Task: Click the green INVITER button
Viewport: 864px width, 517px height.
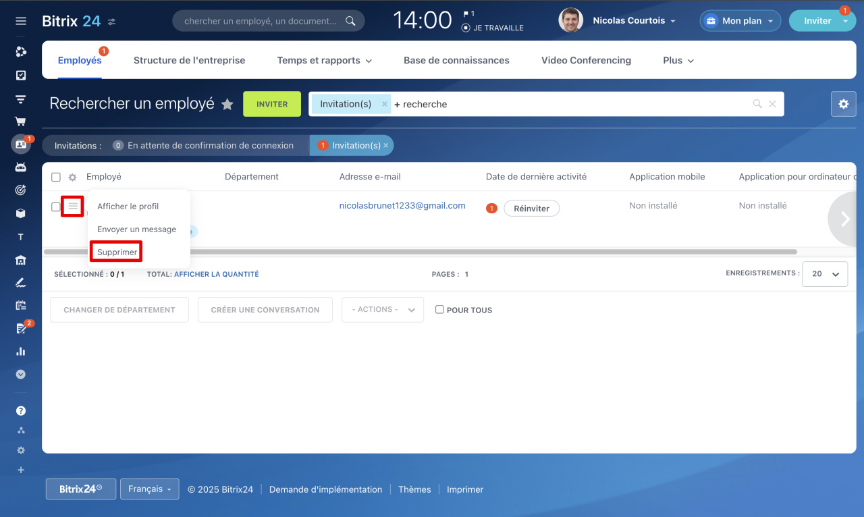Action: [x=272, y=104]
